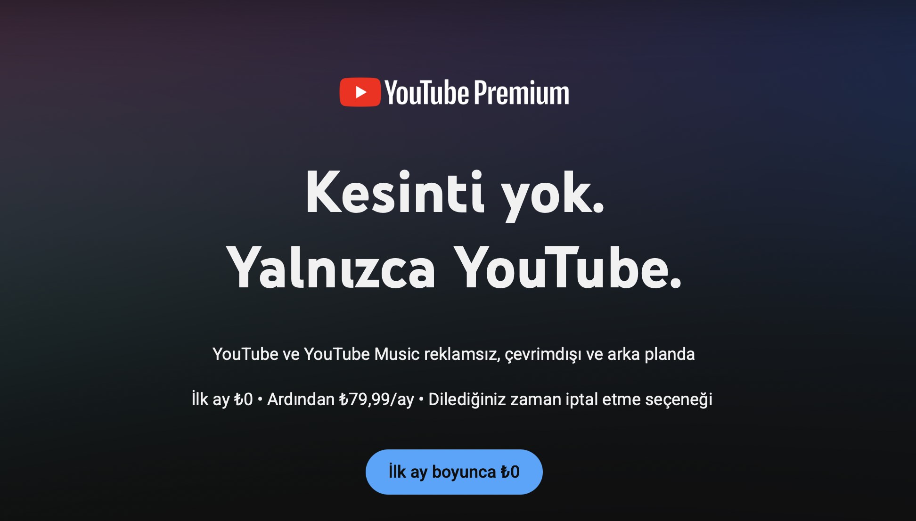Select the "yok." word in the headline

point(552,195)
